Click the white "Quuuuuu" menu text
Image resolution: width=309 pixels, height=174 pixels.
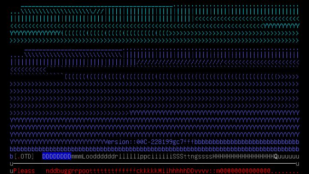coord(287,156)
